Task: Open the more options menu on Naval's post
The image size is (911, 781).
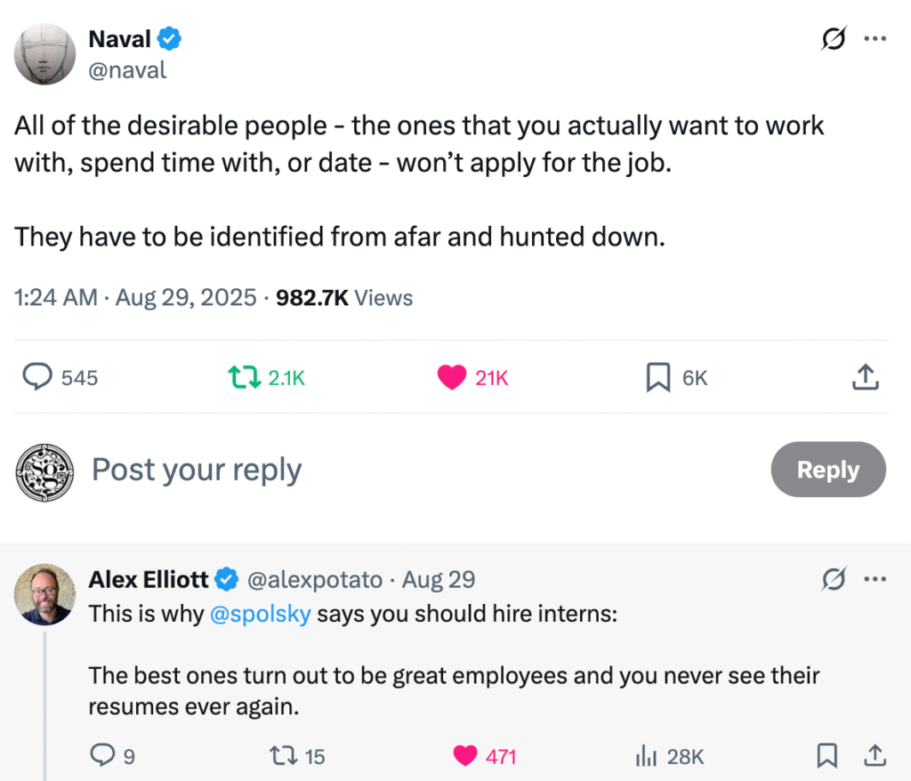Action: 875,39
